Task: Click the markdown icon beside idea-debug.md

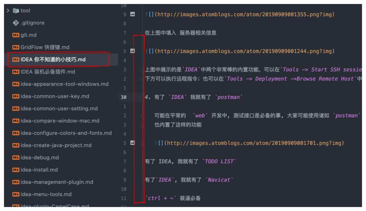Action: (x=15, y=157)
